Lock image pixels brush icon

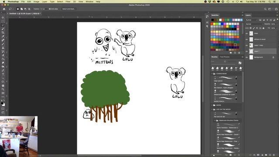[254, 28]
